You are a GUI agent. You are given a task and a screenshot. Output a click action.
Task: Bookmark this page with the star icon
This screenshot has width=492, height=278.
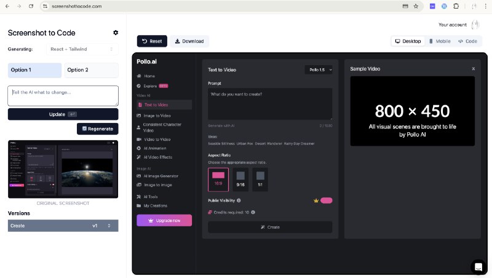pos(416,6)
